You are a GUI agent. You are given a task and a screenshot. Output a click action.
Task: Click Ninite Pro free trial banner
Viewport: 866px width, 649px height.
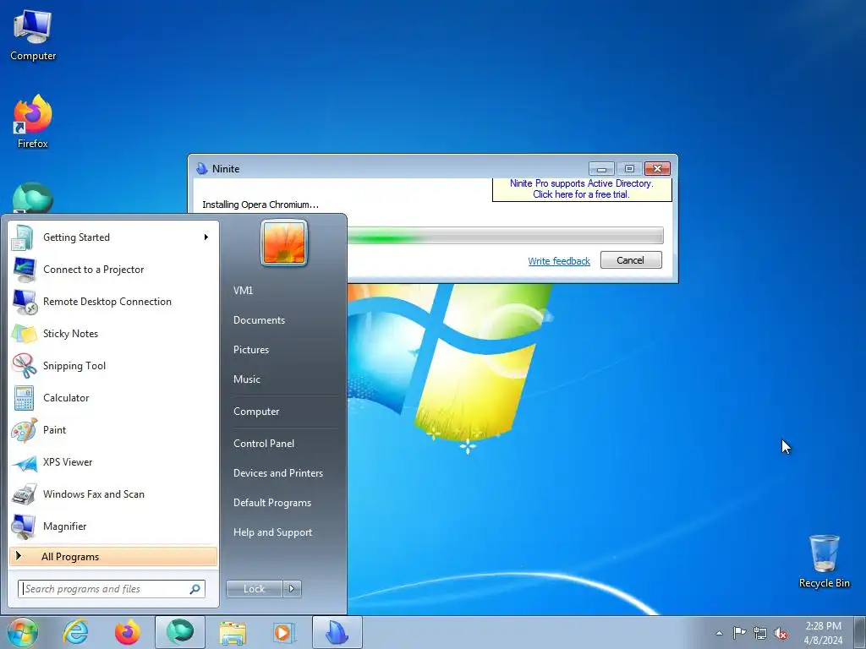tap(582, 189)
